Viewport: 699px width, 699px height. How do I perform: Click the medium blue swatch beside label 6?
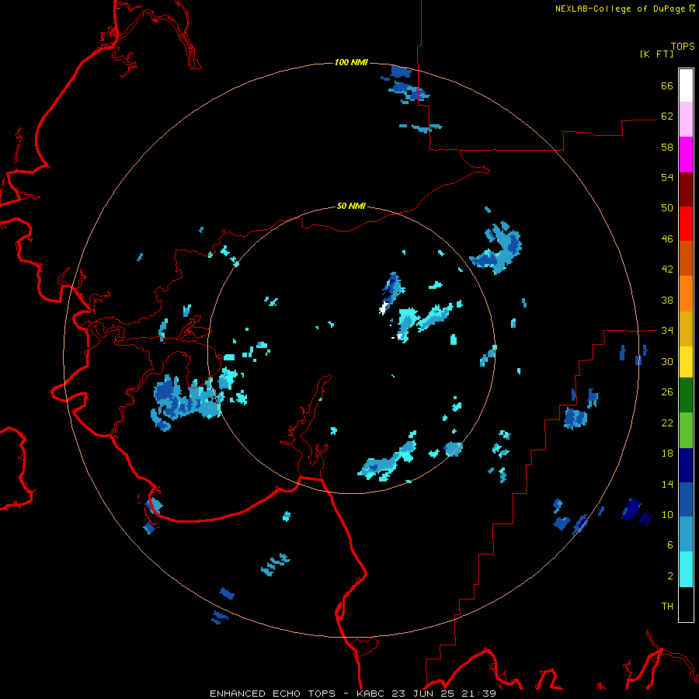click(686, 534)
